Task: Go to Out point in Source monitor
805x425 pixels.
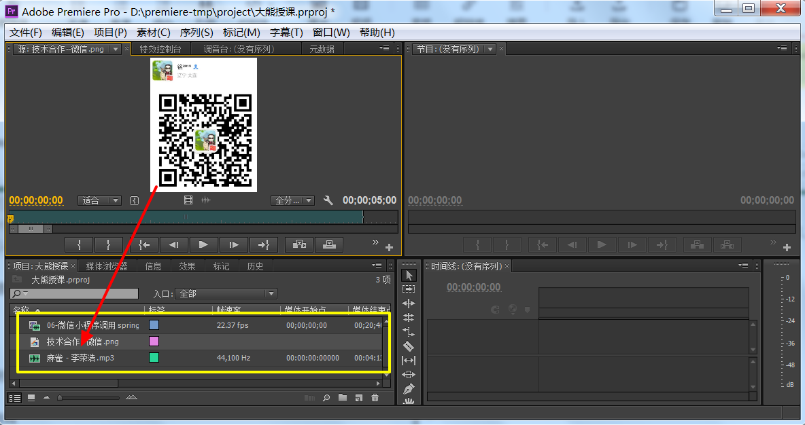Action: [263, 245]
